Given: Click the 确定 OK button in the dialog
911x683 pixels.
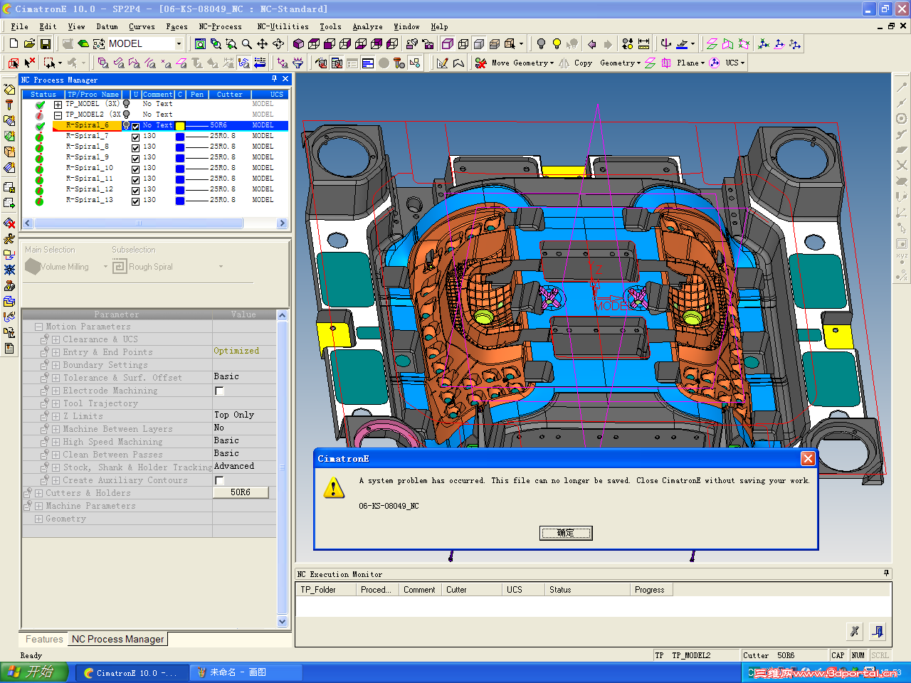Looking at the screenshot, I should 566,533.
